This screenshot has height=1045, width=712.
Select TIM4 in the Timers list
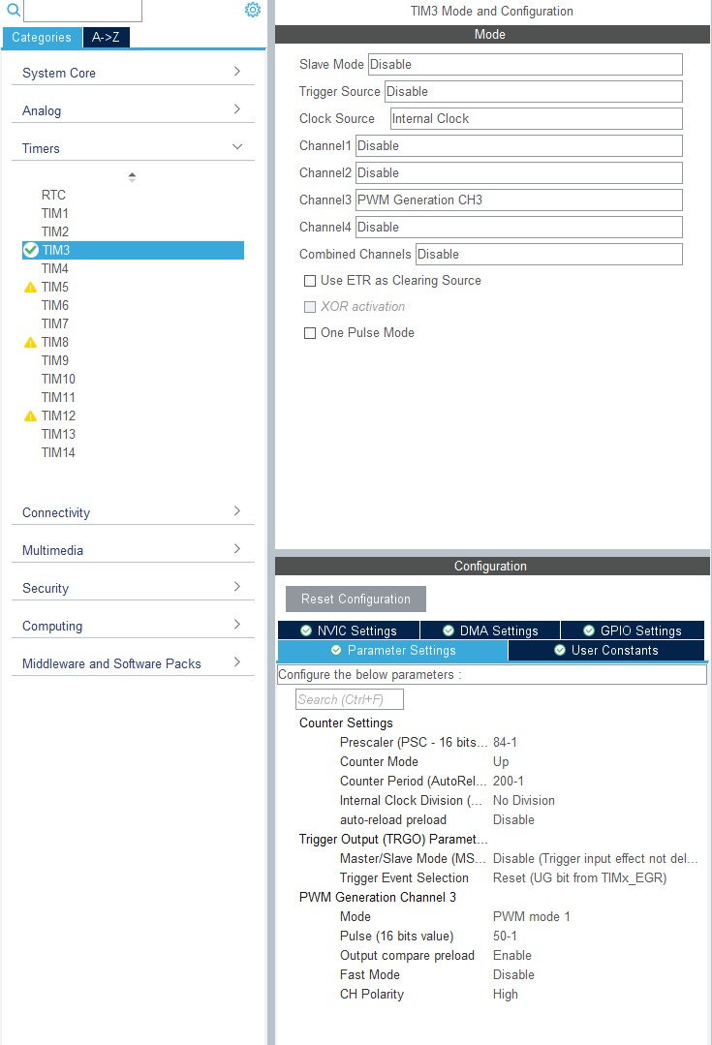(54, 268)
